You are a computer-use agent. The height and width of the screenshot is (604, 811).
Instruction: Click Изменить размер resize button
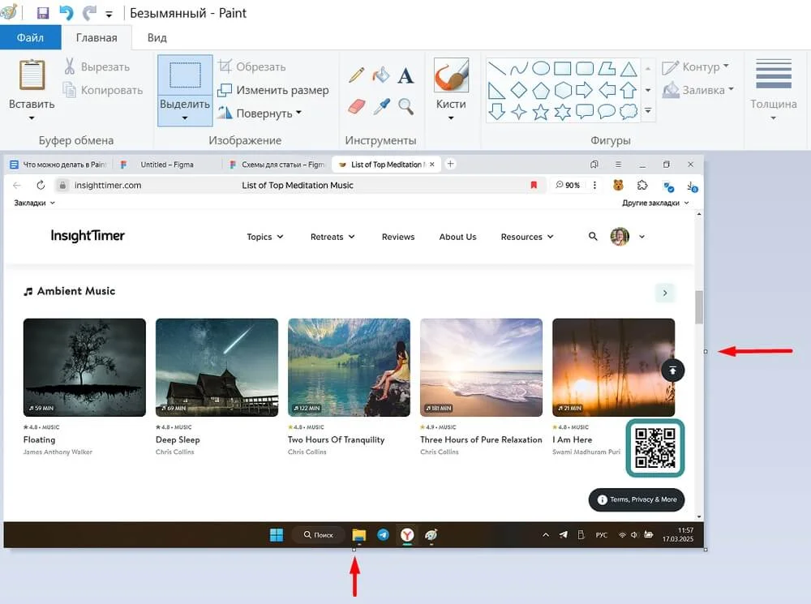coord(272,90)
